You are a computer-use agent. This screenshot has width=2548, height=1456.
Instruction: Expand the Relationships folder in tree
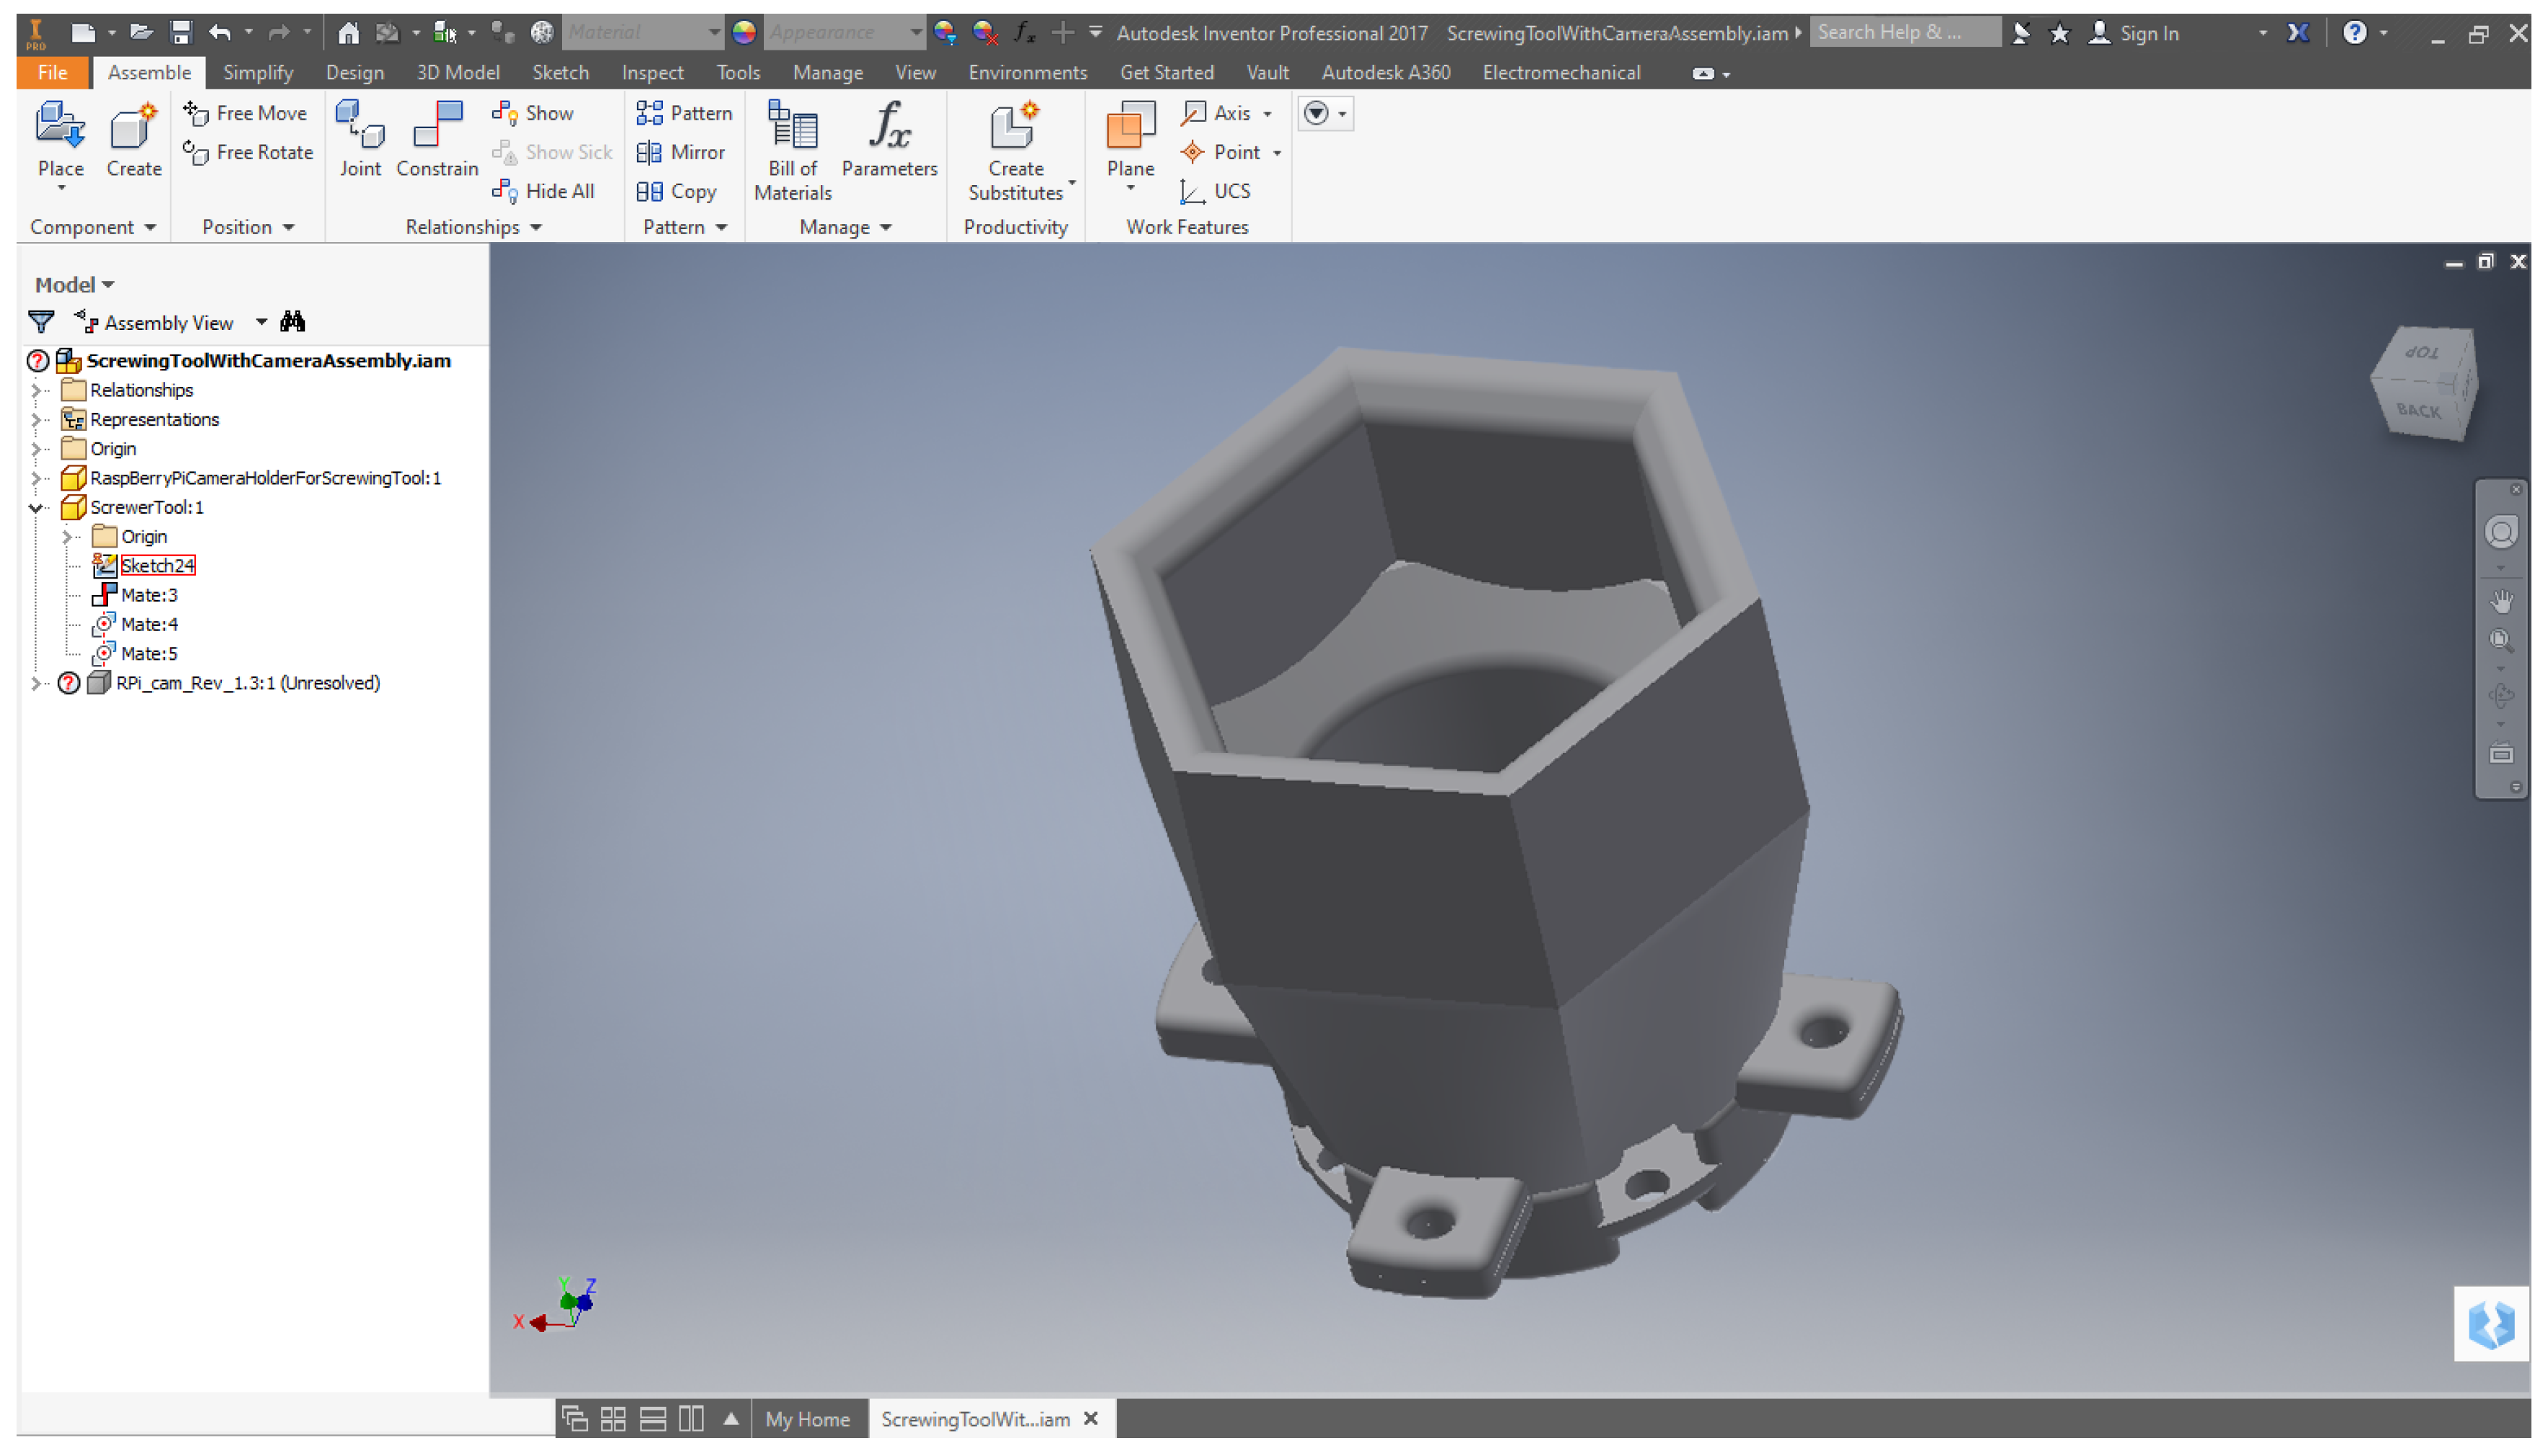pyautogui.click(x=37, y=390)
